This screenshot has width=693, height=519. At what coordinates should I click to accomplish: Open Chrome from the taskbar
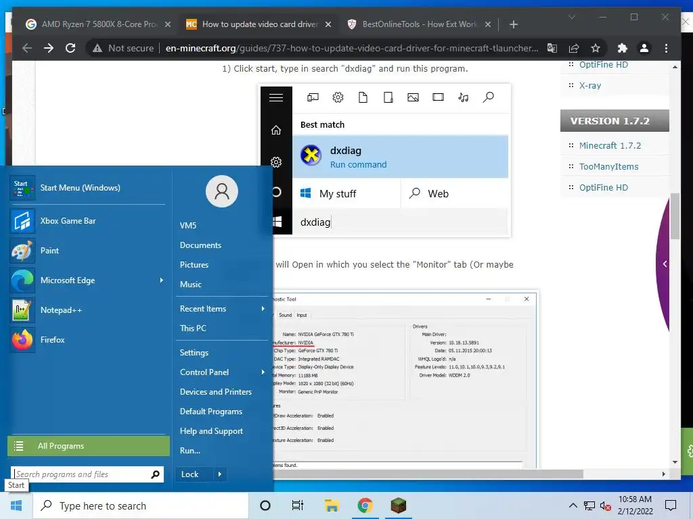pyautogui.click(x=365, y=505)
